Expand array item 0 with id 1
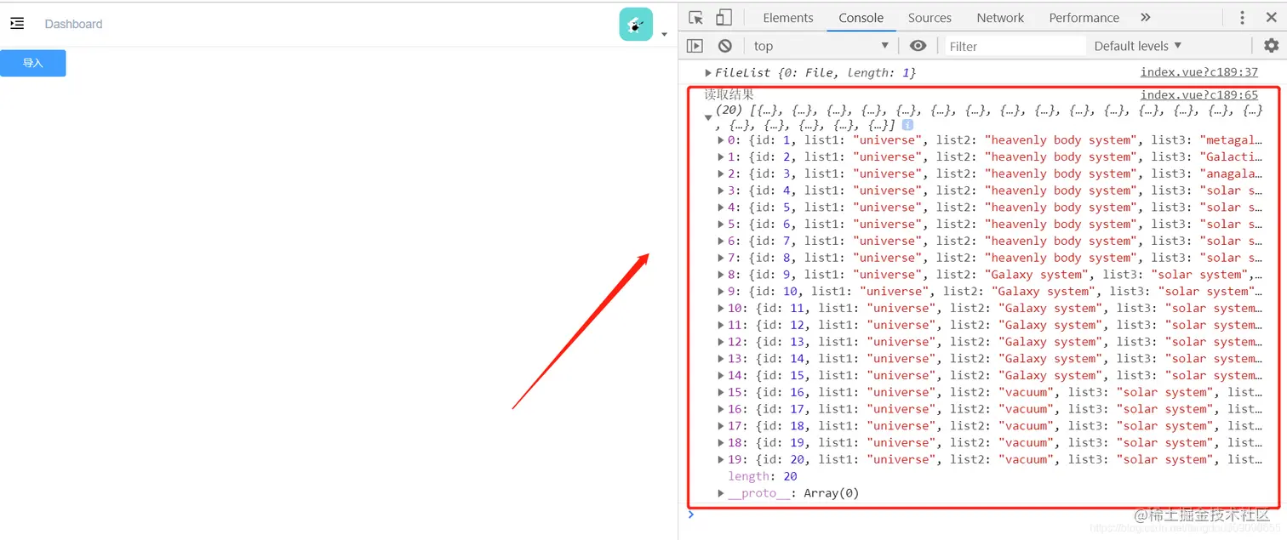 (x=722, y=140)
